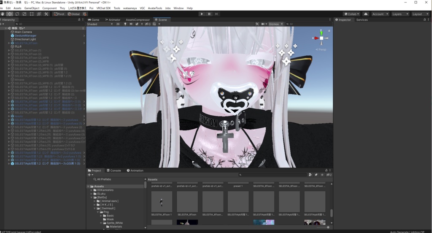Collapse the Assets root folder
432x233 pixels.
88,187
